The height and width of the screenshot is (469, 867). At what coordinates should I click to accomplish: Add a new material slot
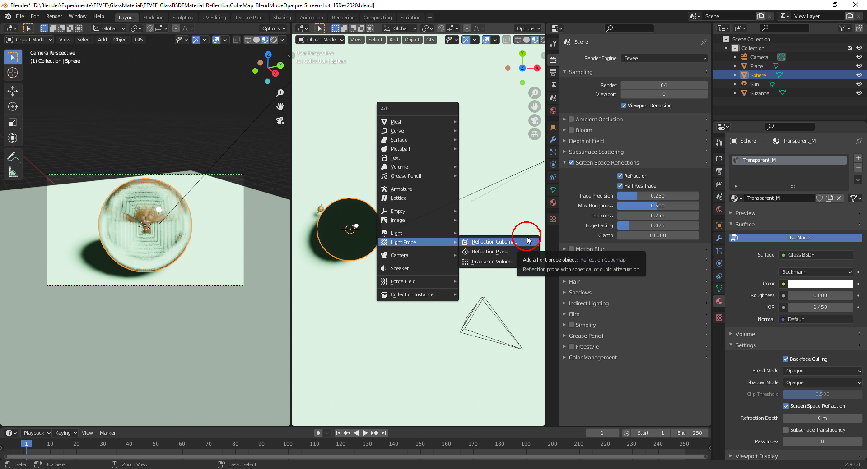(x=858, y=158)
